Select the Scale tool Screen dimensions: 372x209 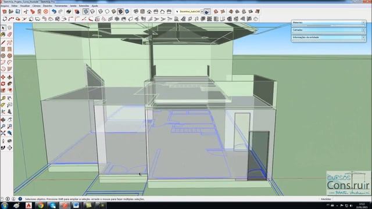coord(3,91)
